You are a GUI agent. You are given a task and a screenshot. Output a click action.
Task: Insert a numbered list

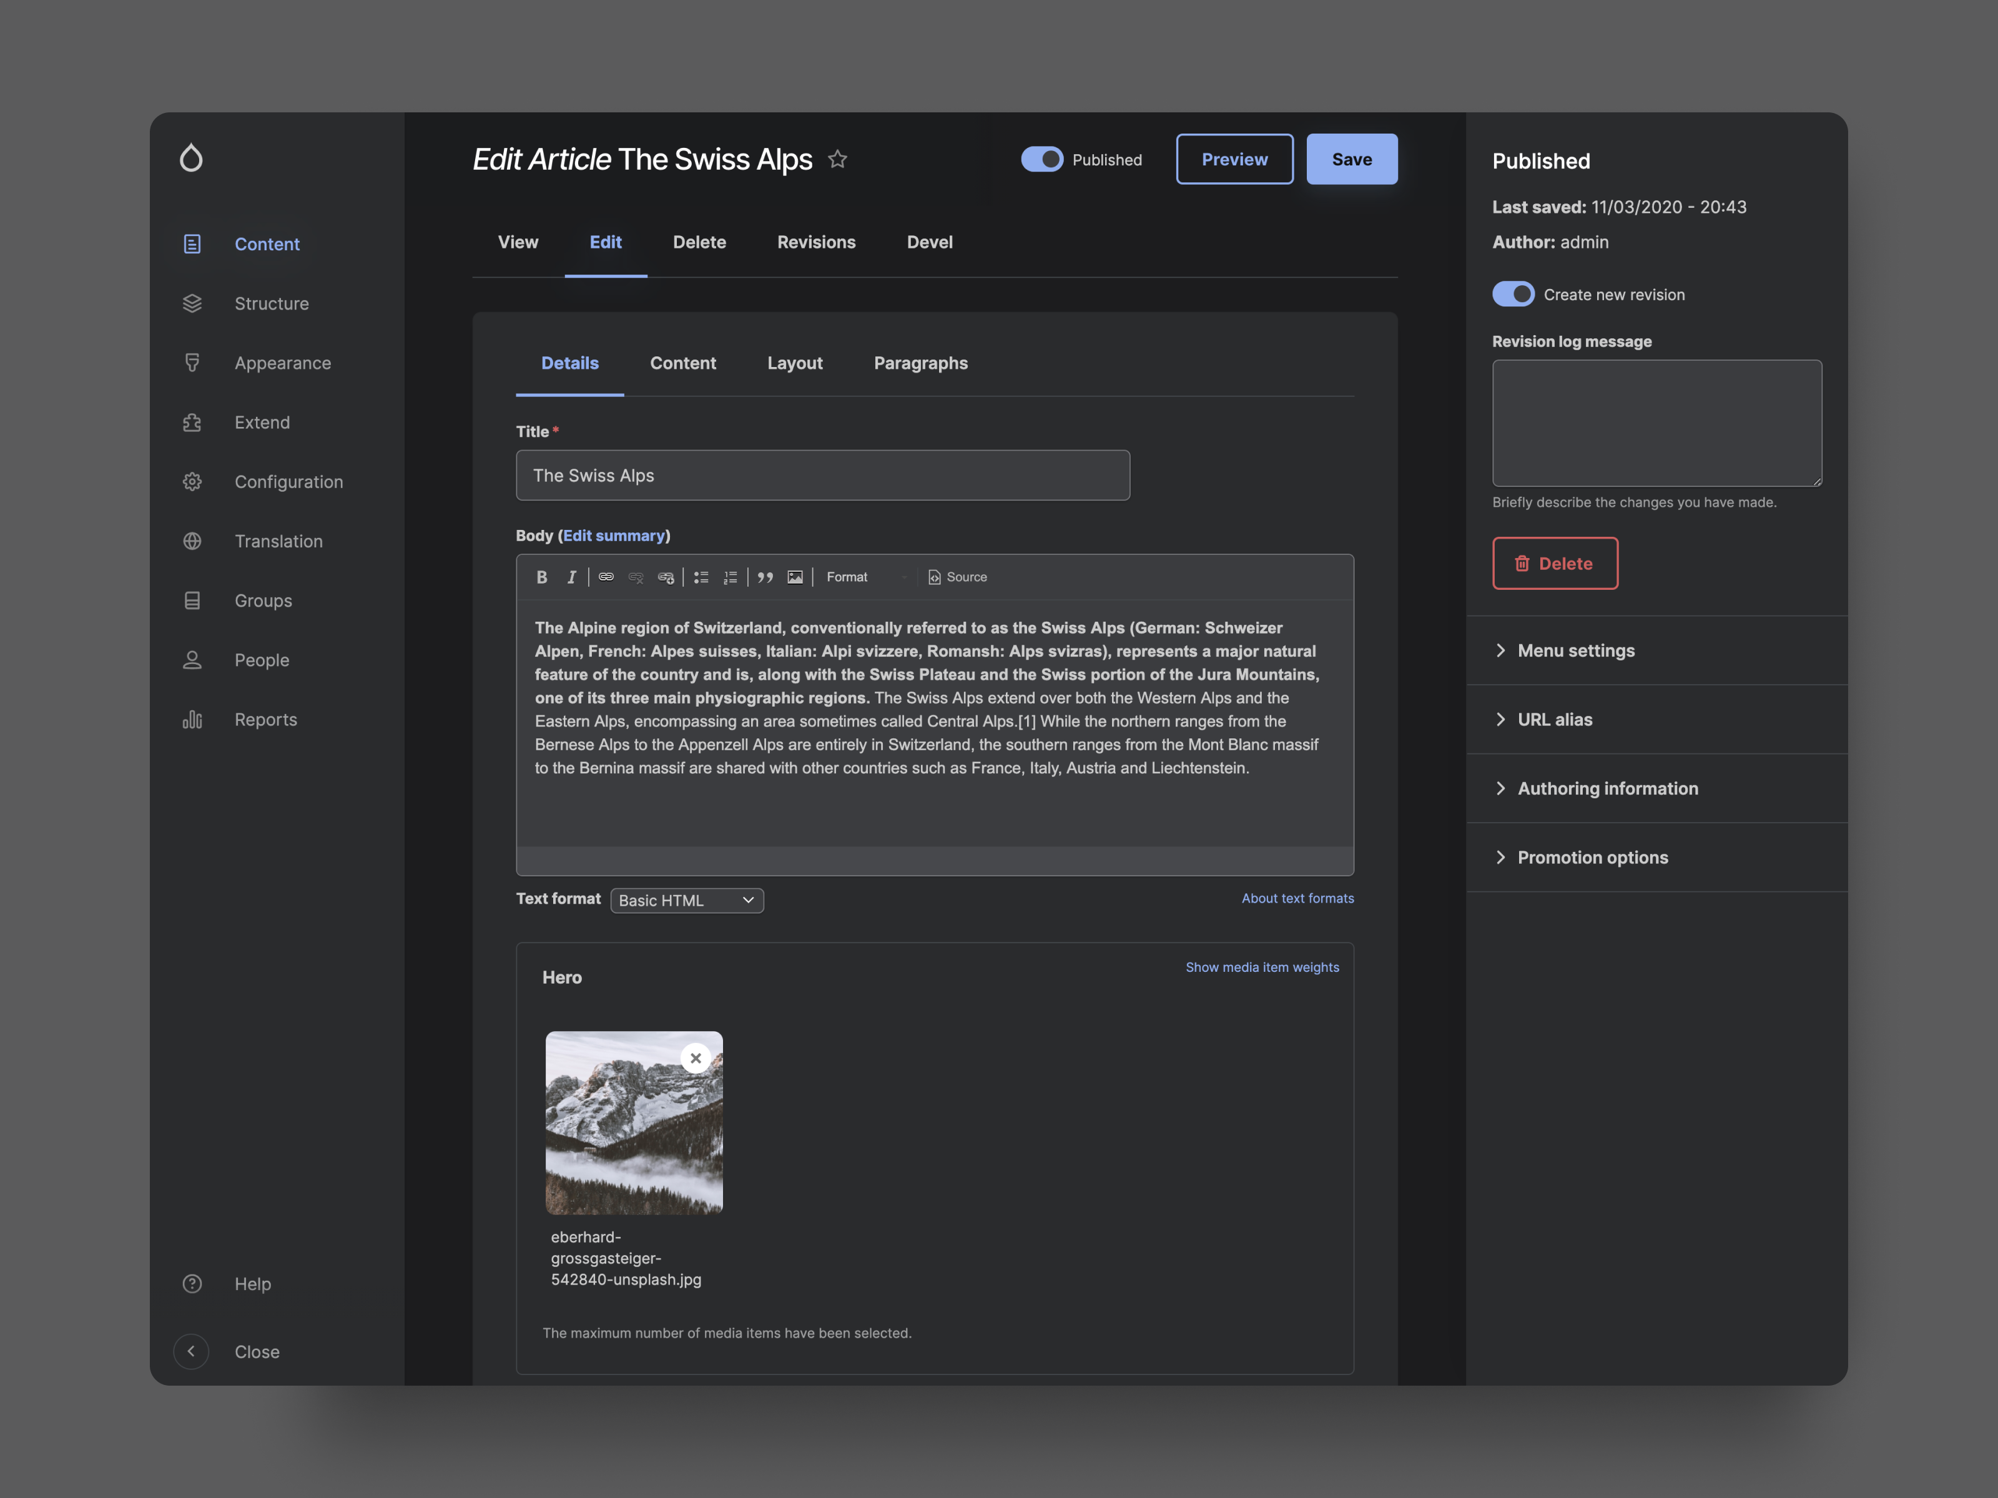tap(731, 577)
